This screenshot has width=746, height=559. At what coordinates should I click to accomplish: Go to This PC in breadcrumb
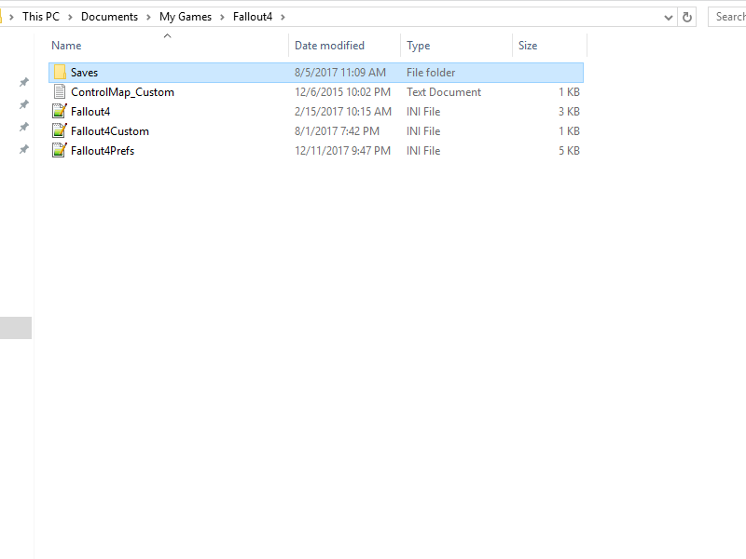pyautogui.click(x=41, y=17)
